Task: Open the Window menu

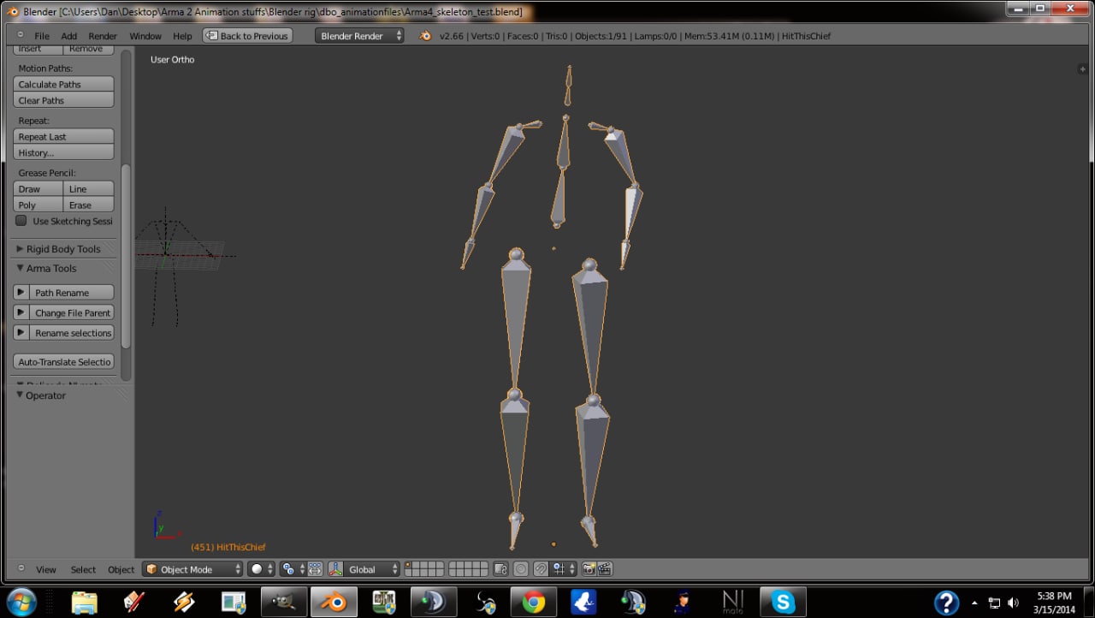Action: pos(145,36)
